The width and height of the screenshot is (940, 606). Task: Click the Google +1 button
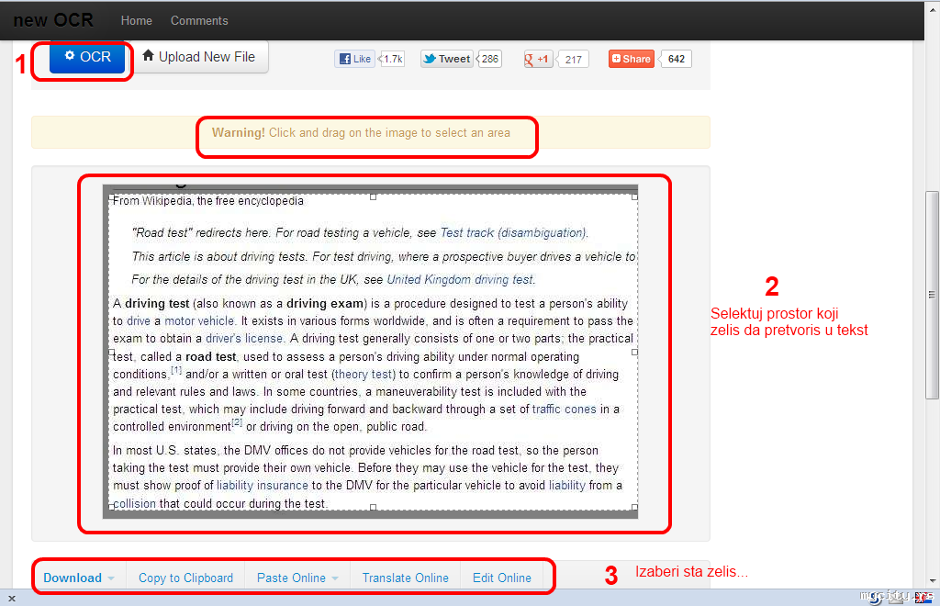click(538, 60)
